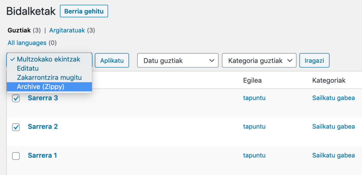The image size is (362, 175).
Task: Open the Argitaratuak filter link
Action: click(x=67, y=30)
